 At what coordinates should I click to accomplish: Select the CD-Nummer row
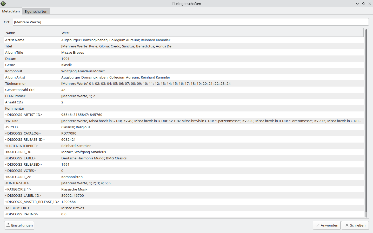[184, 96]
